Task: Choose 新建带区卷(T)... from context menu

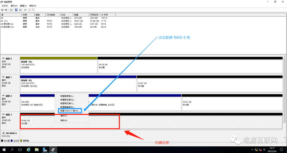Action: pyautogui.click(x=72, y=103)
